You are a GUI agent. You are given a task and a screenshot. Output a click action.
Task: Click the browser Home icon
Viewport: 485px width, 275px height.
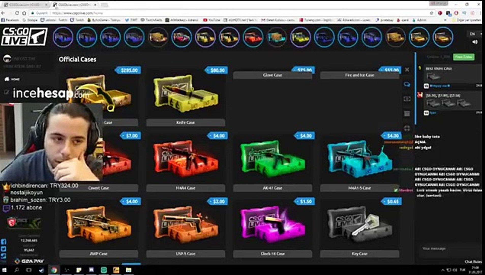tap(24, 13)
